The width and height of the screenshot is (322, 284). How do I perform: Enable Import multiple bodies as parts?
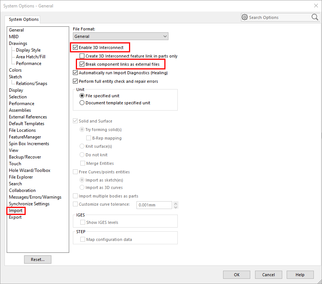coord(75,196)
